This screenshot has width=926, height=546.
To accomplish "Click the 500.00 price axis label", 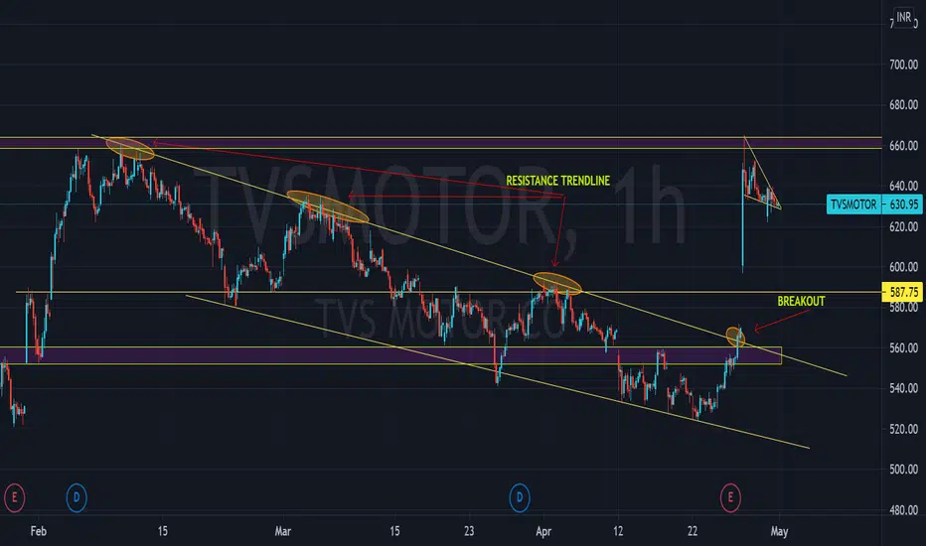I will tap(903, 470).
